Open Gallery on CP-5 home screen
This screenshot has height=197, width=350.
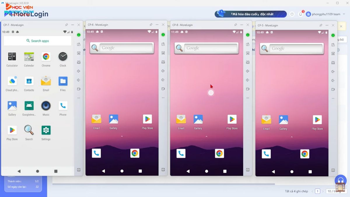pos(283,120)
